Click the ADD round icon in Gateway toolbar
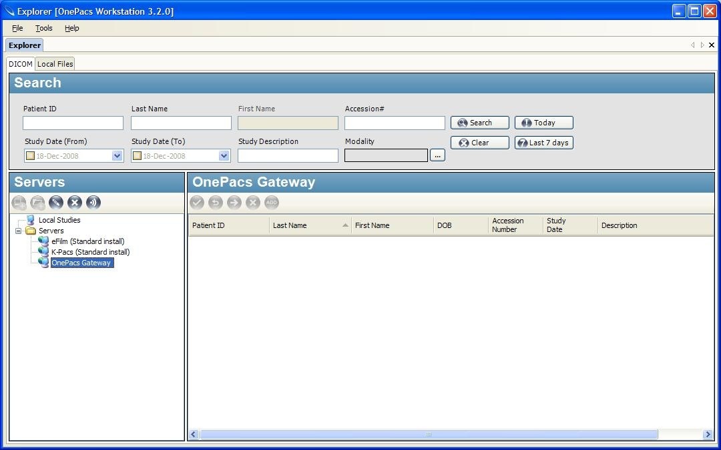 272,203
